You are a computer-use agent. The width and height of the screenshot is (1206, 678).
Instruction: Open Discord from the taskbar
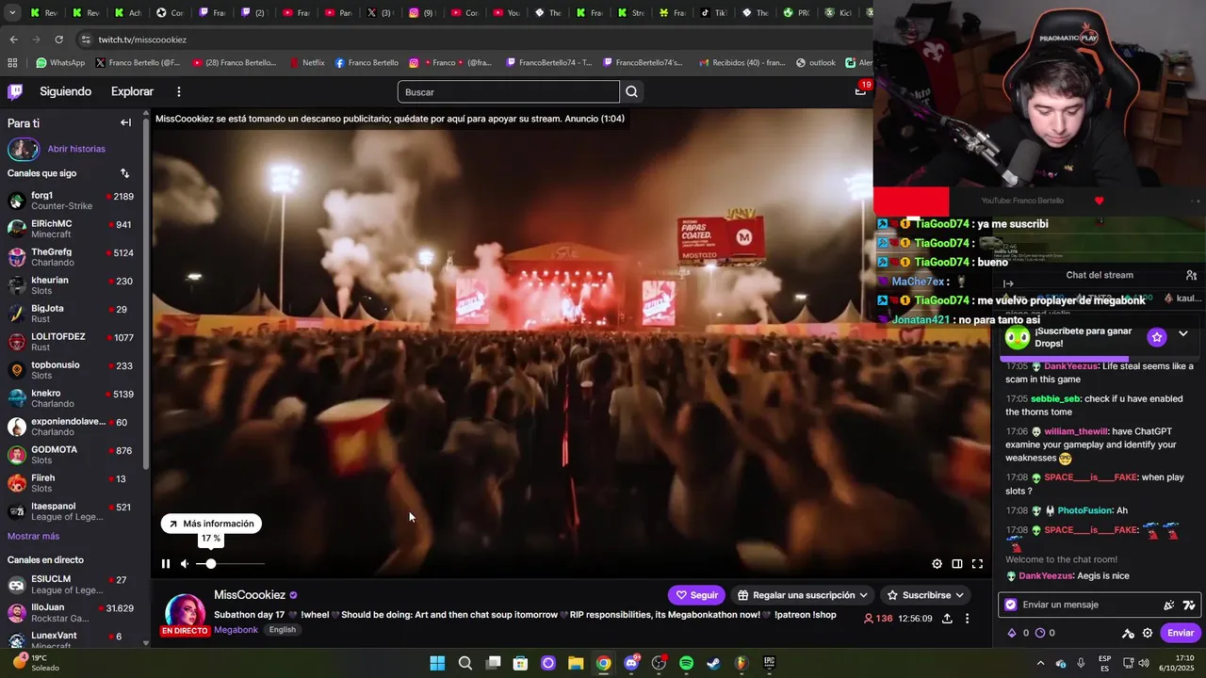631,663
